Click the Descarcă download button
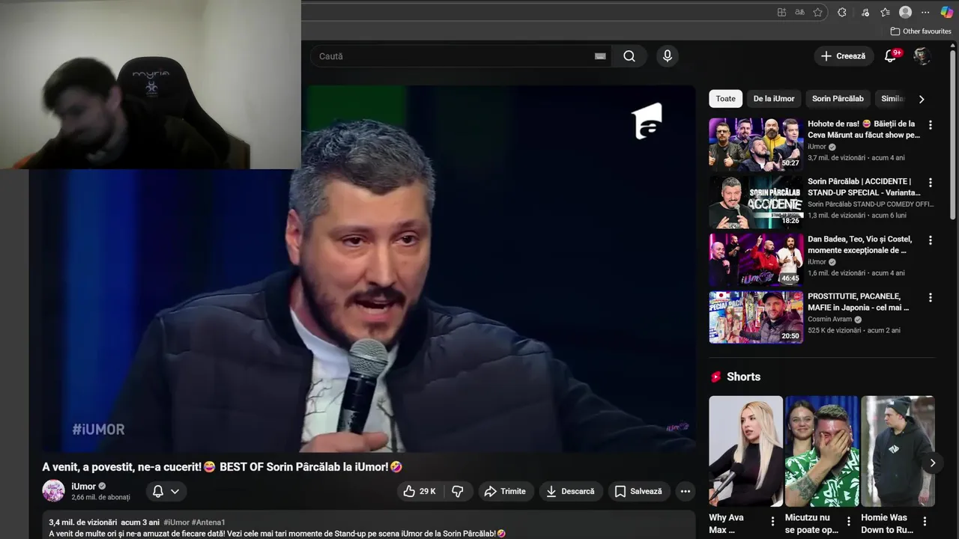The image size is (959, 539). [x=570, y=491]
